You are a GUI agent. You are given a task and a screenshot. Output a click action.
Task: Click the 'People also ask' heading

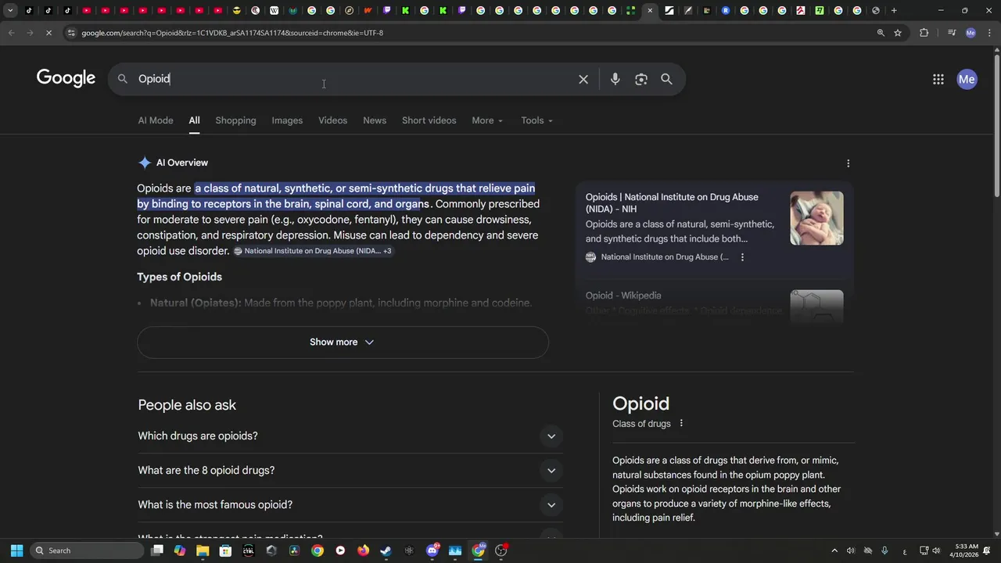click(187, 405)
